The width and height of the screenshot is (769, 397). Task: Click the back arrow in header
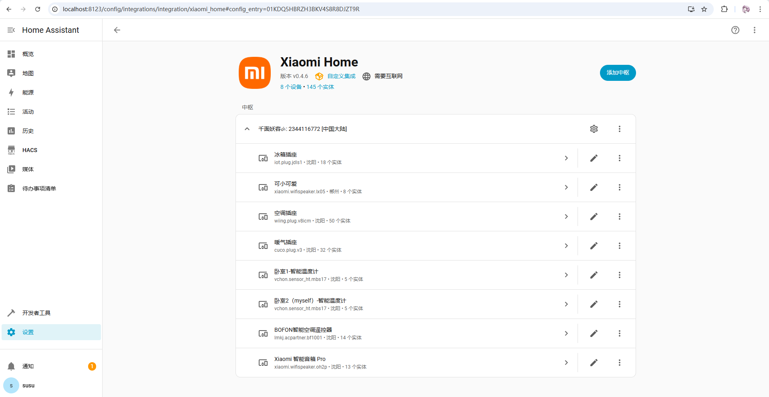pyautogui.click(x=117, y=30)
